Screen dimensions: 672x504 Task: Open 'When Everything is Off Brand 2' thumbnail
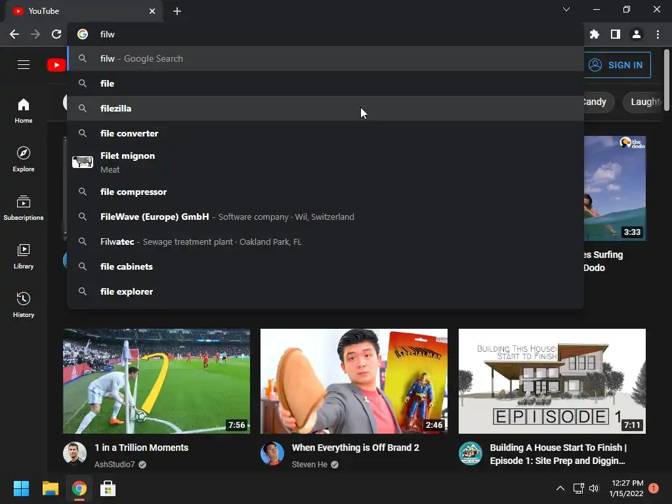coord(354,381)
